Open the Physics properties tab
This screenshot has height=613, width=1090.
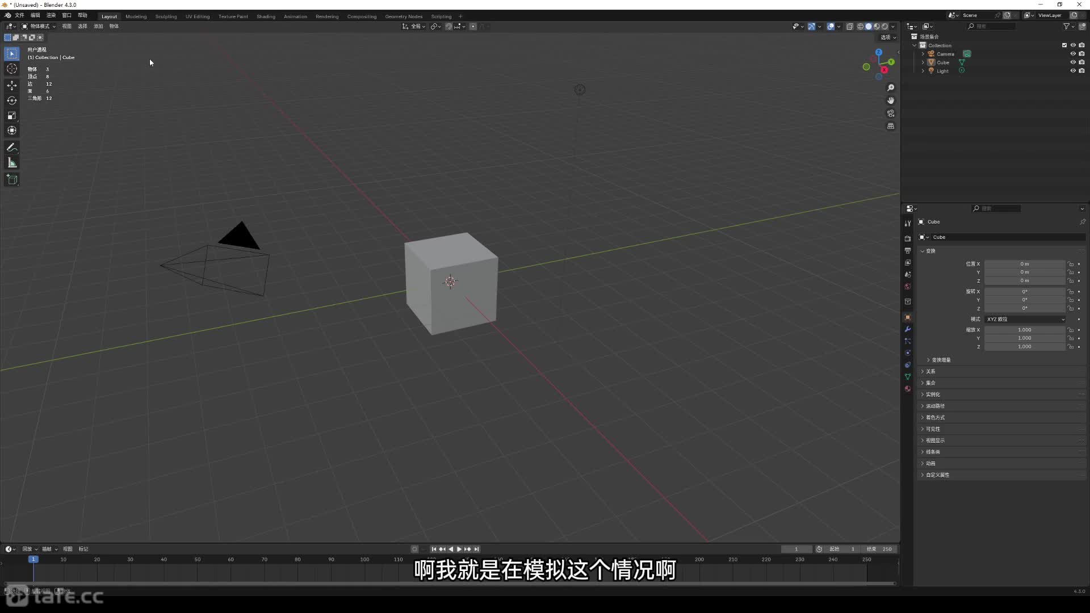pyautogui.click(x=908, y=353)
